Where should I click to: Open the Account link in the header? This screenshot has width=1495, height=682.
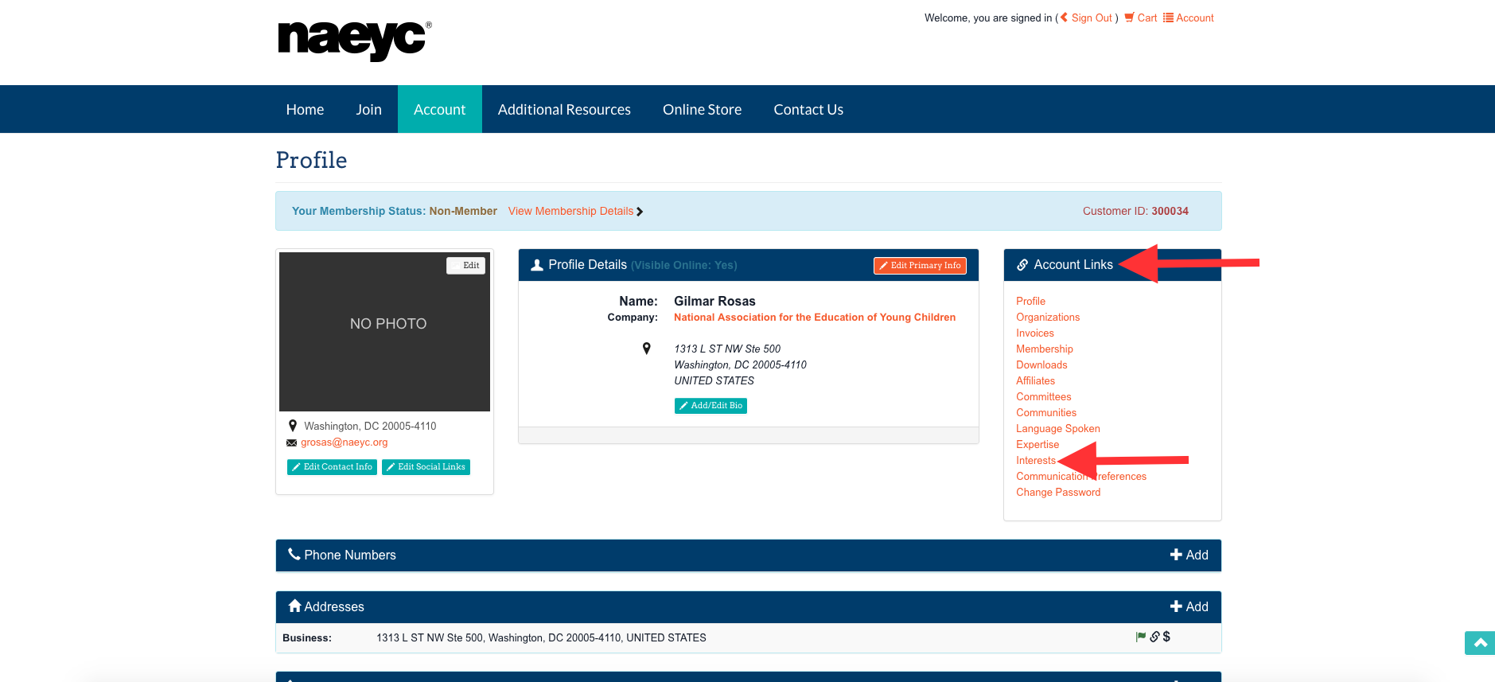[1189, 18]
